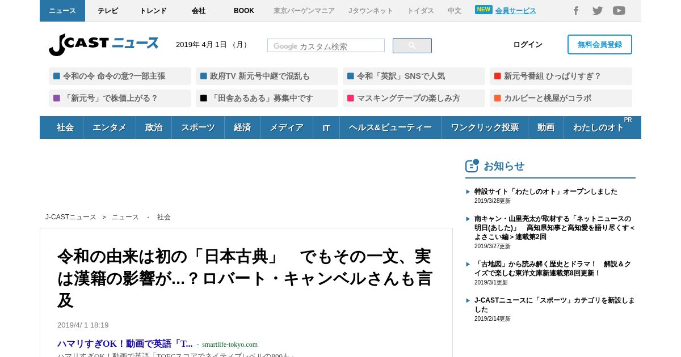Click the article headline 令和の由来は初の「日本古典」
The image size is (681, 357).
coord(245,278)
